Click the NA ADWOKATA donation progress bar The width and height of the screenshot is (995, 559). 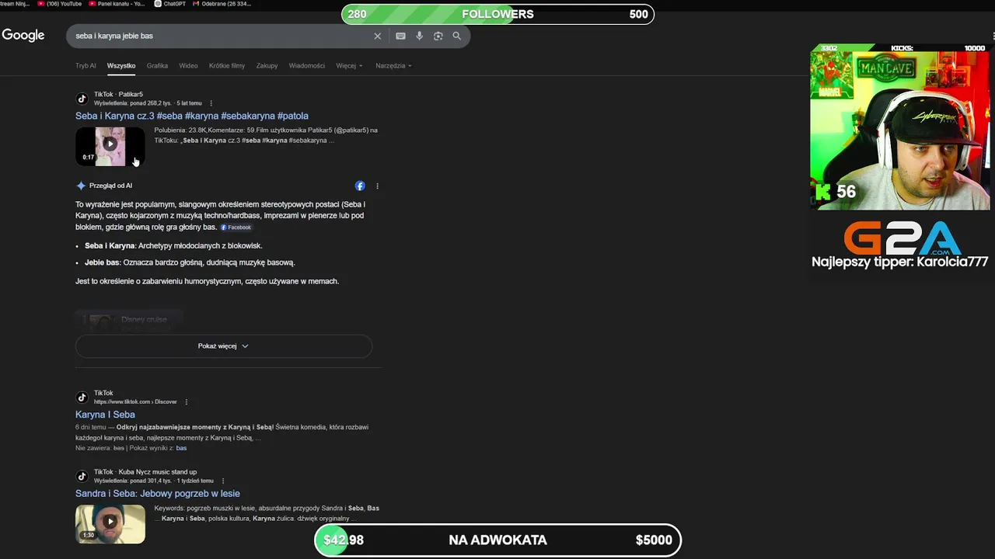[x=497, y=540]
